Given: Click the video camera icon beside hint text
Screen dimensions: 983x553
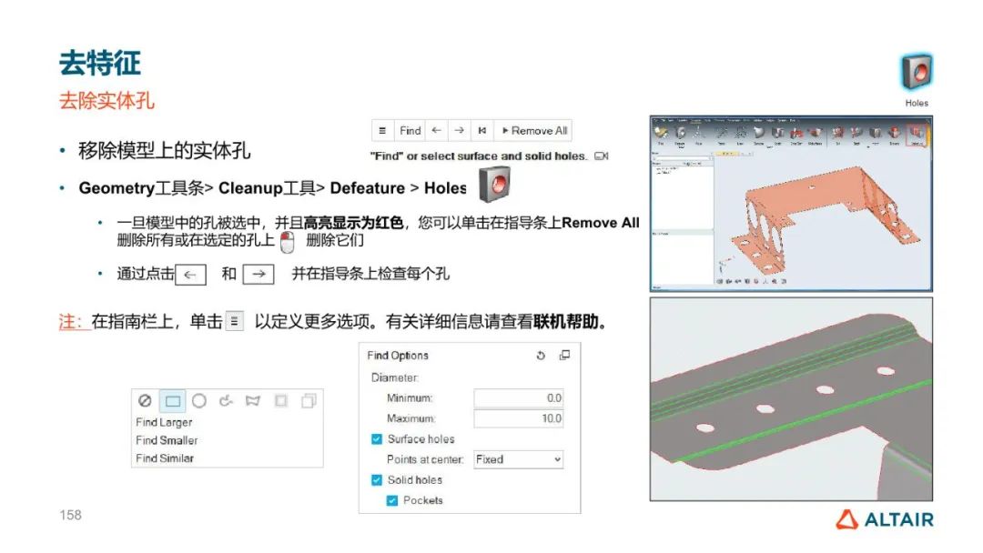Looking at the screenshot, I should (x=601, y=156).
